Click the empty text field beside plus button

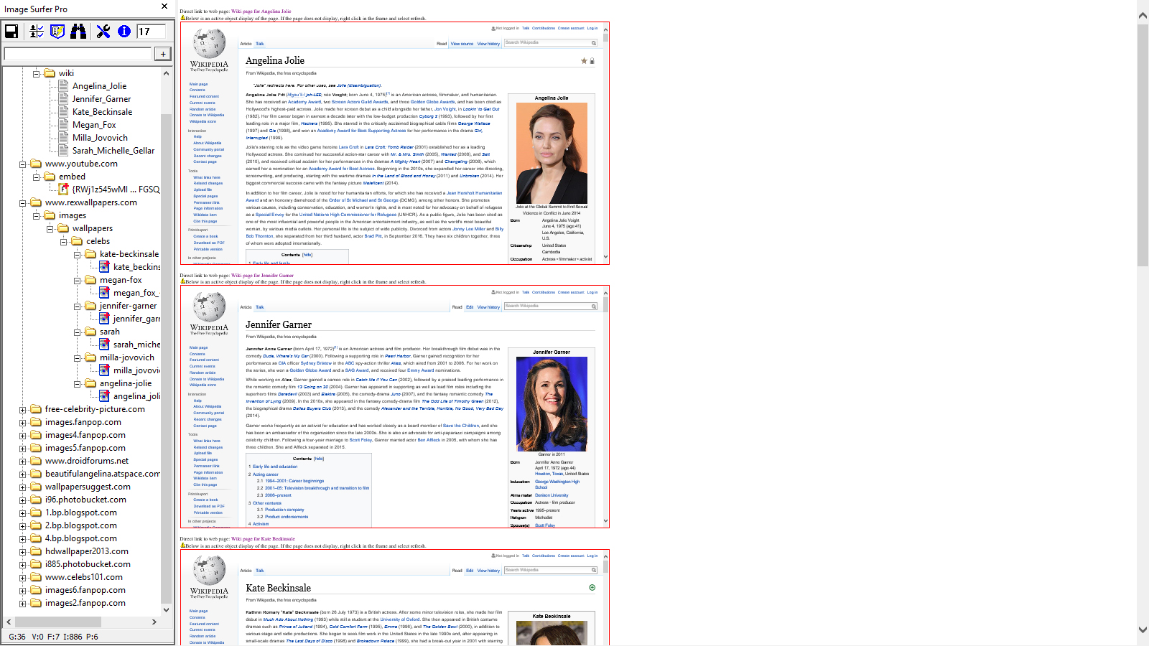pos(78,54)
